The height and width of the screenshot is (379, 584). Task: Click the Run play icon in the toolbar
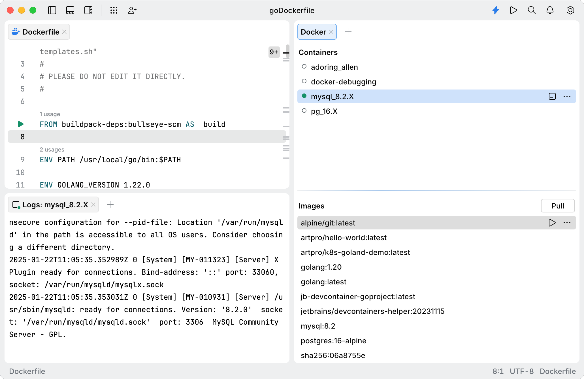click(513, 10)
